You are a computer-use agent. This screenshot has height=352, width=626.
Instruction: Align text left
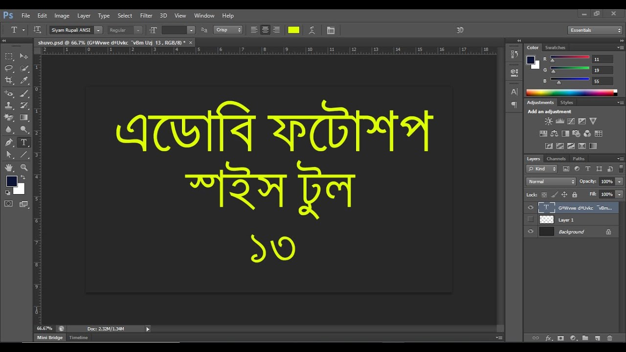click(x=254, y=30)
